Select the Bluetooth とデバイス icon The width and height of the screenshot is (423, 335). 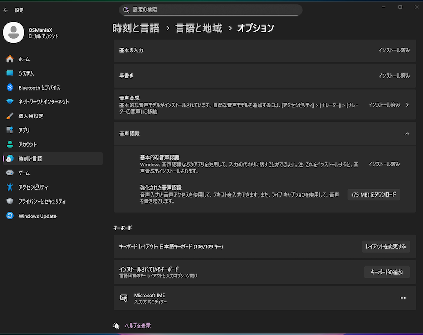pyautogui.click(x=10, y=88)
